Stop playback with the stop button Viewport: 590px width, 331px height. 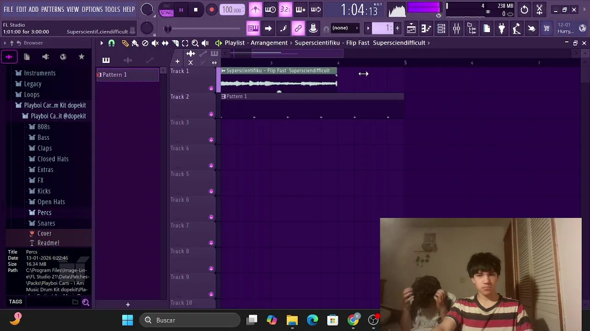pos(195,10)
